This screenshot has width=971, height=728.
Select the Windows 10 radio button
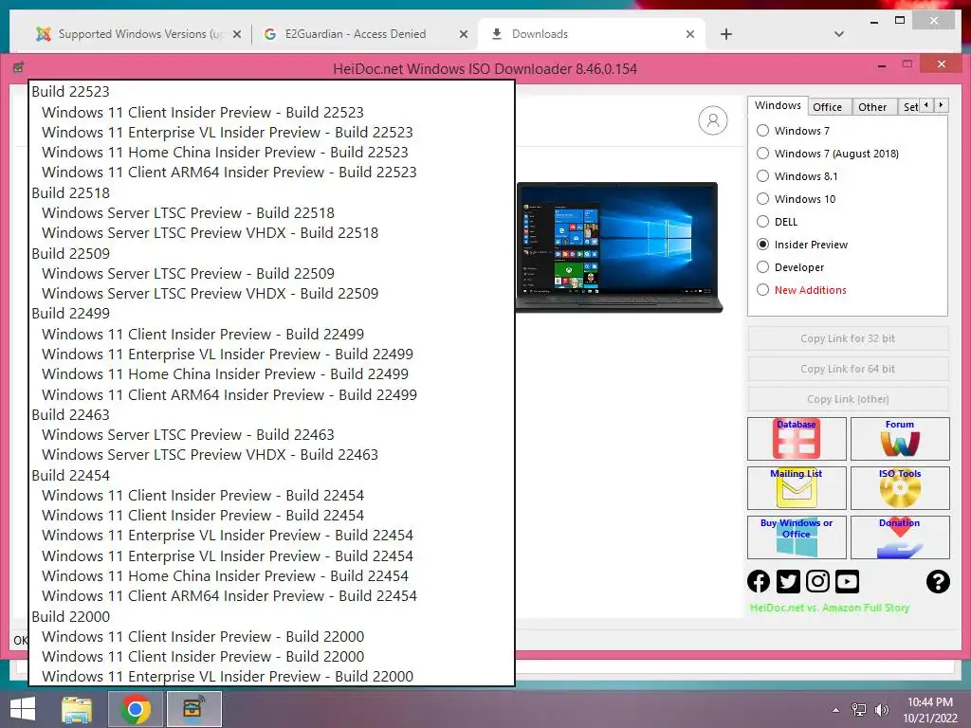(x=763, y=199)
